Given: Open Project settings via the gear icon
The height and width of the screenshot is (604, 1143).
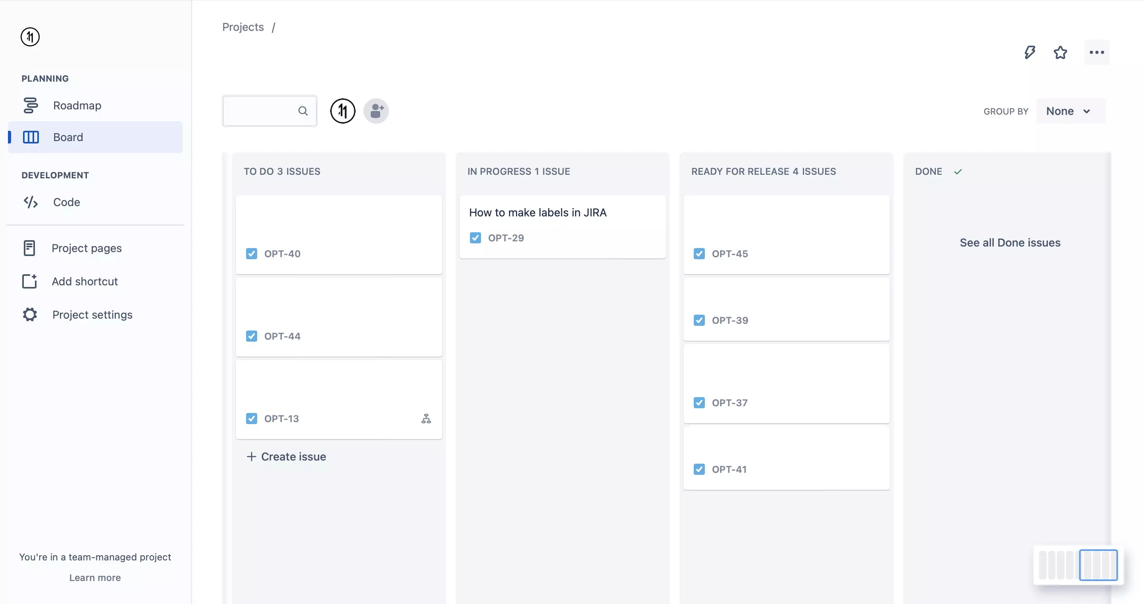Looking at the screenshot, I should point(29,315).
